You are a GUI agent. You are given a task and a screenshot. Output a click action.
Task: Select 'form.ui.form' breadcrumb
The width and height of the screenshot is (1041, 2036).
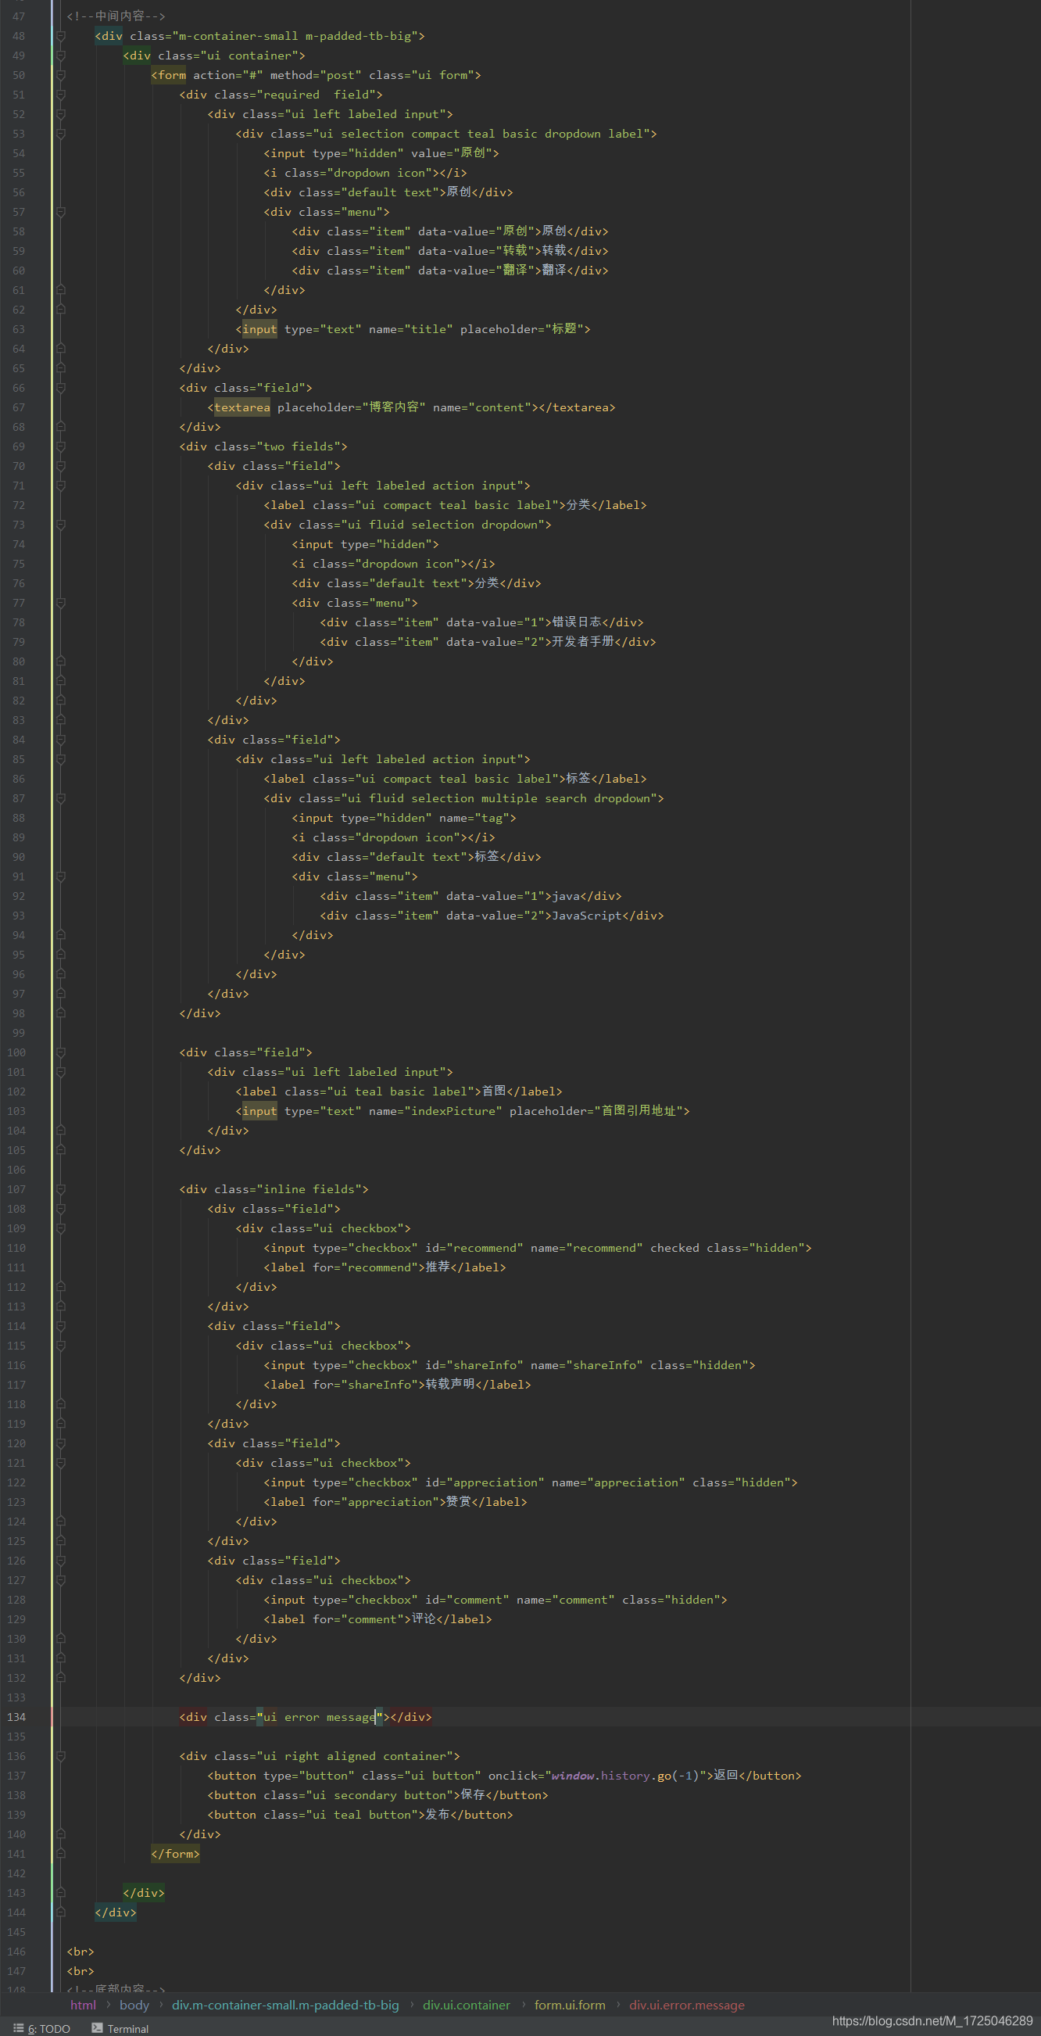[570, 2006]
